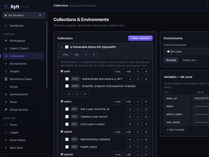The image size is (209, 157).
Task: Edit the Get a user record by id request
Action: (x=138, y=109)
